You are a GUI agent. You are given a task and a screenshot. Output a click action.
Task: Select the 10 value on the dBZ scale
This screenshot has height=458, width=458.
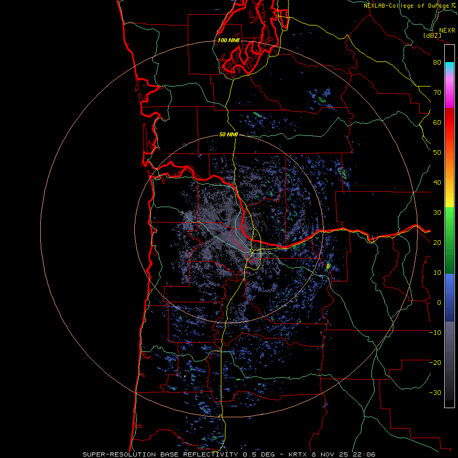point(437,273)
